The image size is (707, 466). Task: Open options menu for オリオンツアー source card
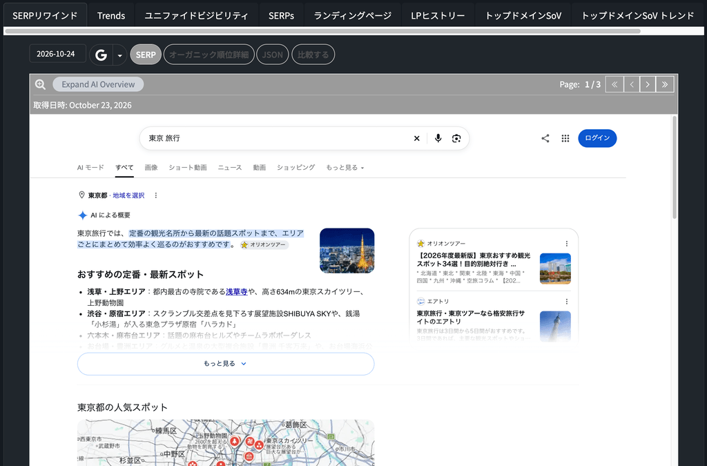pyautogui.click(x=567, y=244)
